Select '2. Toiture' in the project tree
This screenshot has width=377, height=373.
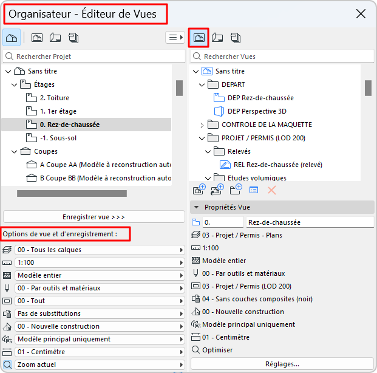tap(55, 98)
